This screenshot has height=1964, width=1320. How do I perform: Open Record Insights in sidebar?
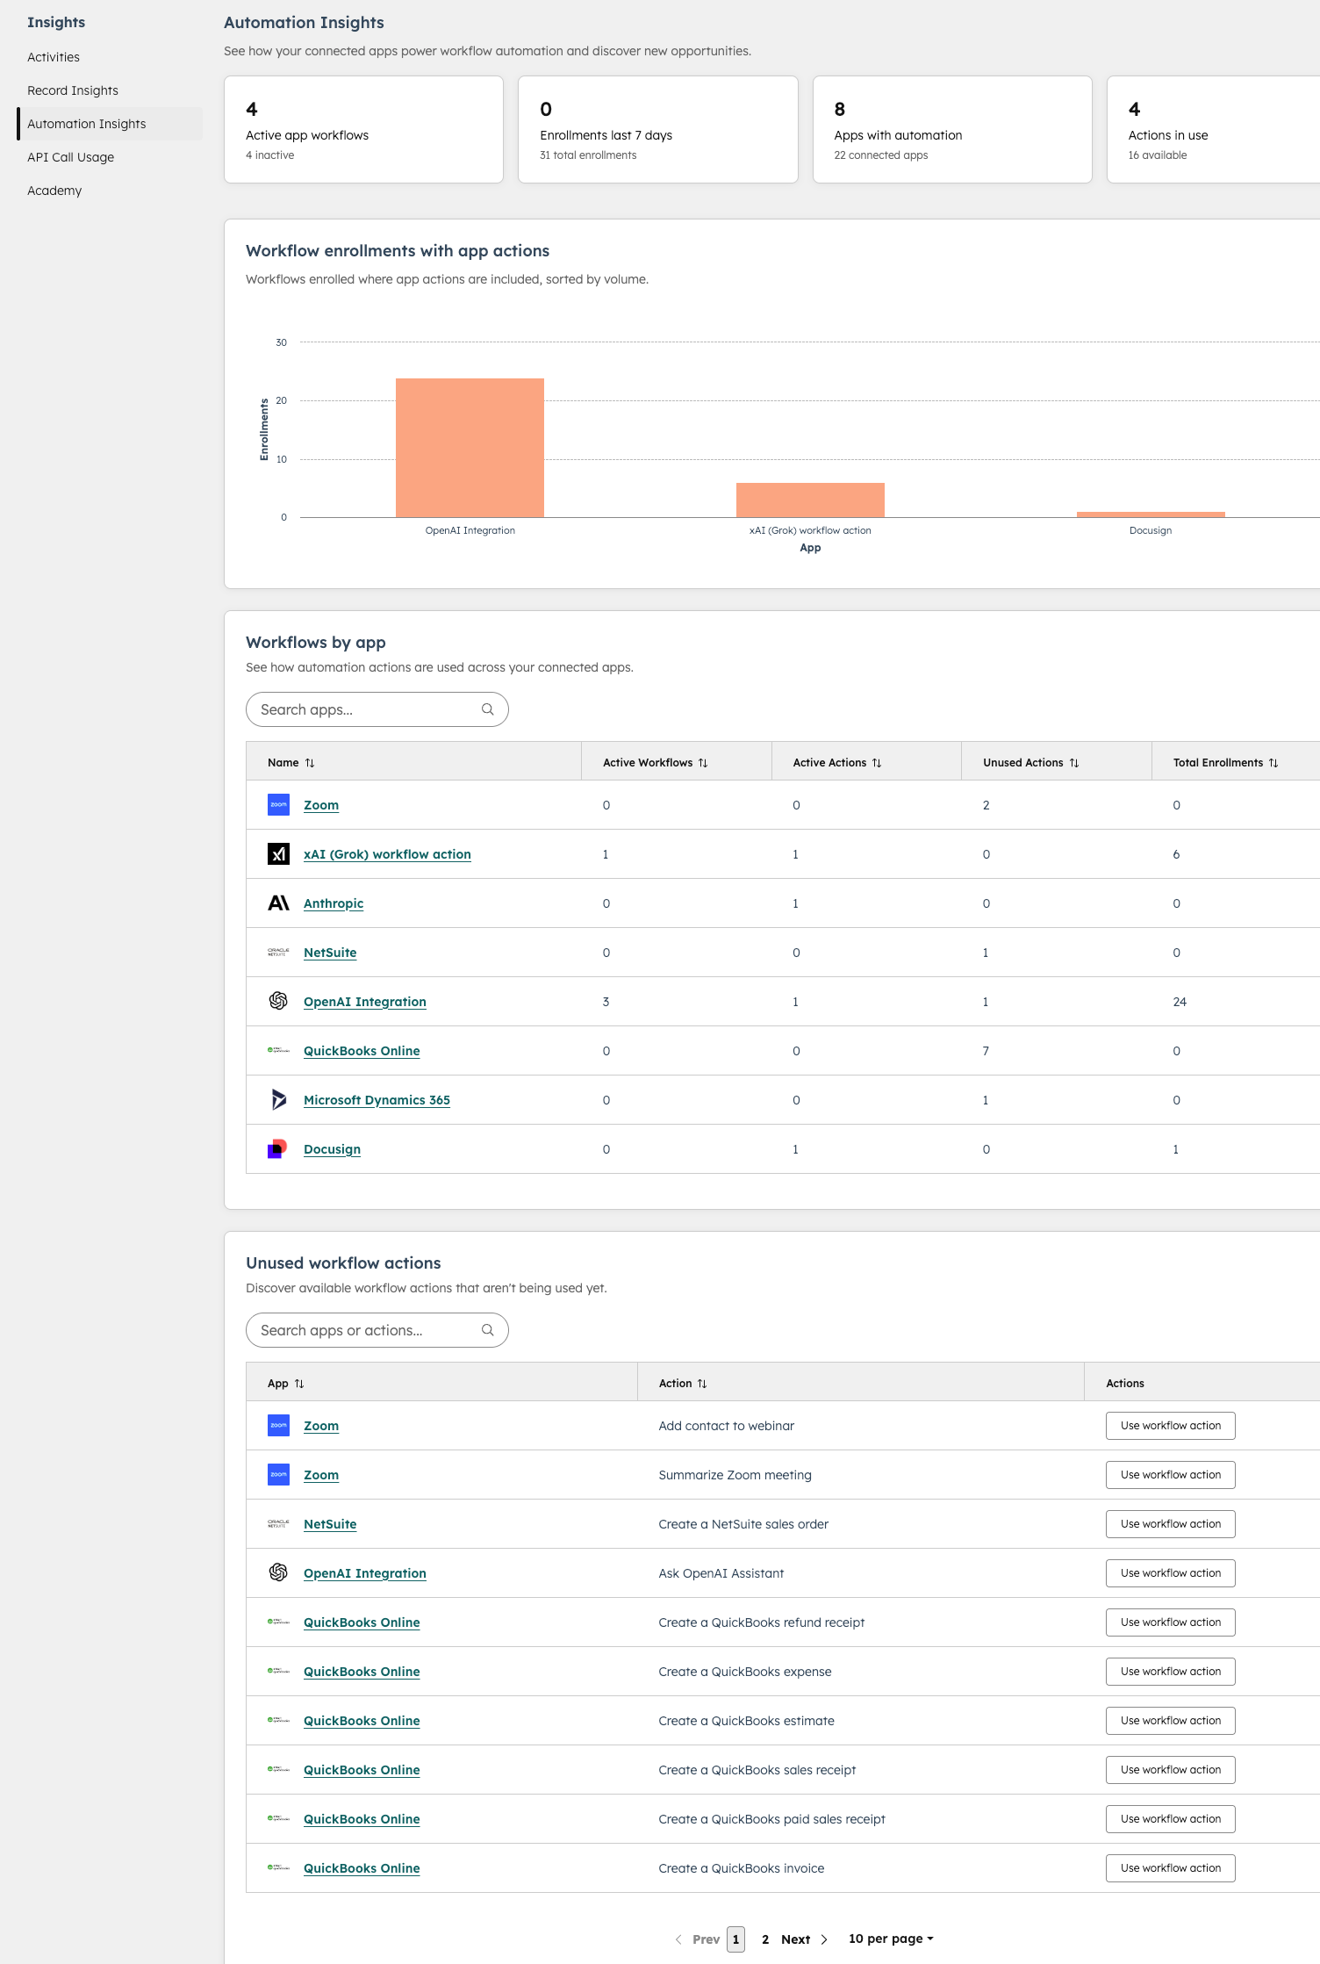click(x=73, y=90)
